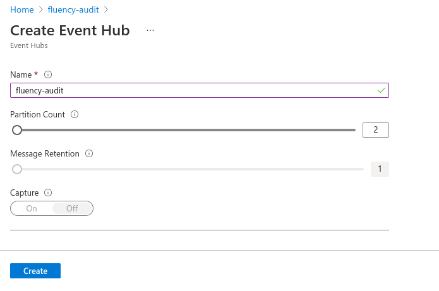Click the green validation checkmark in Name field

click(x=382, y=90)
